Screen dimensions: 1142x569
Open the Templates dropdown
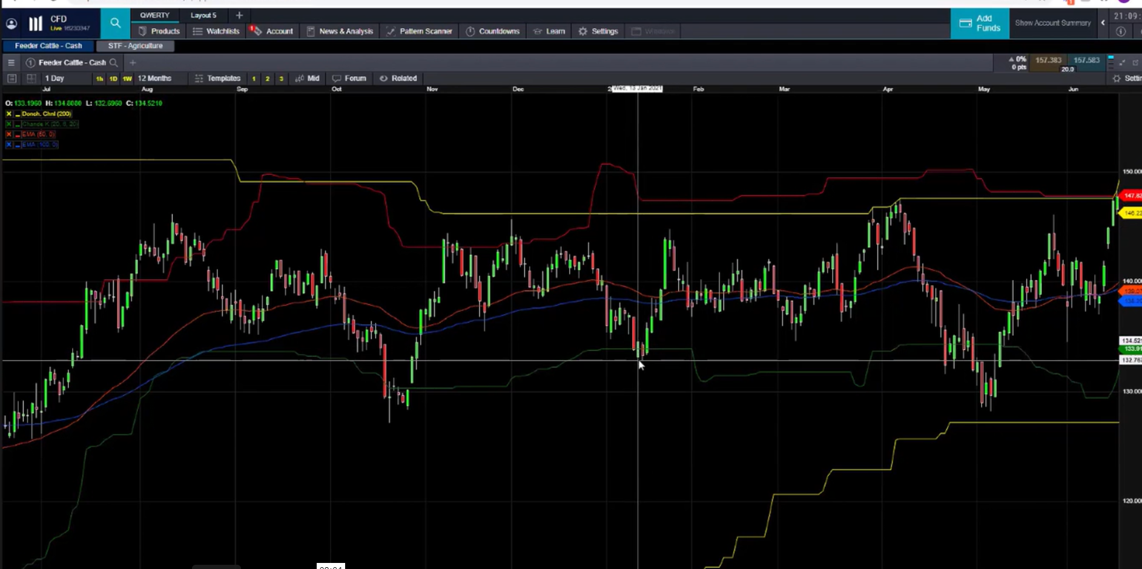217,78
